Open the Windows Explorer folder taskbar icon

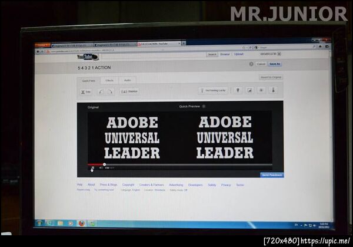pyautogui.click(x=60, y=223)
